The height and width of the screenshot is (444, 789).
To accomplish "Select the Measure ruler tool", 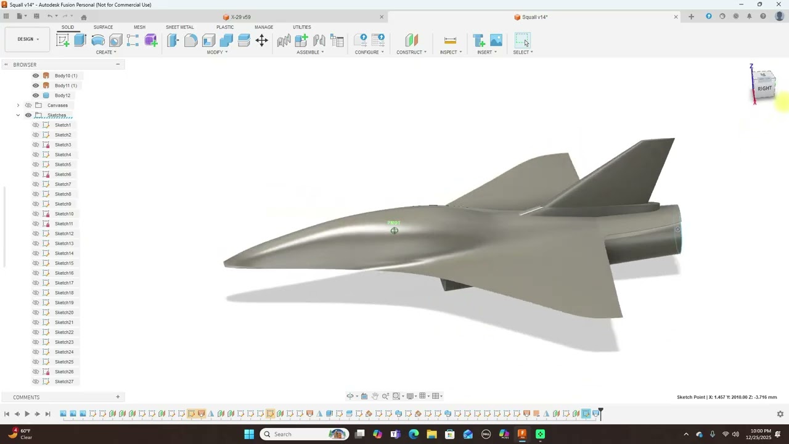I will click(x=450, y=41).
